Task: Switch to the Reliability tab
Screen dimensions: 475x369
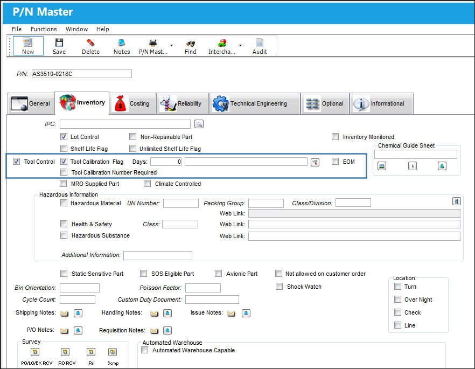Action: (183, 103)
